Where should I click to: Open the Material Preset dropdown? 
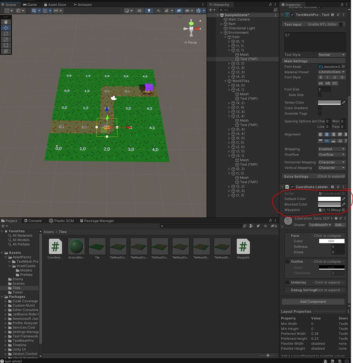[x=331, y=72]
